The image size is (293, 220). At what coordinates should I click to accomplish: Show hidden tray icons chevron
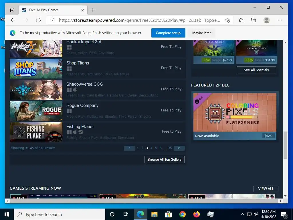click(x=242, y=214)
